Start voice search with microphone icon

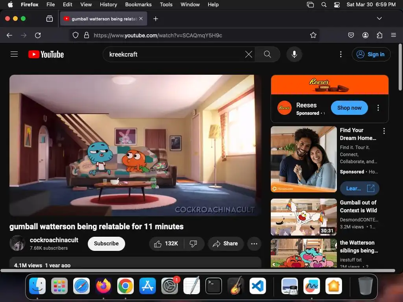click(294, 54)
